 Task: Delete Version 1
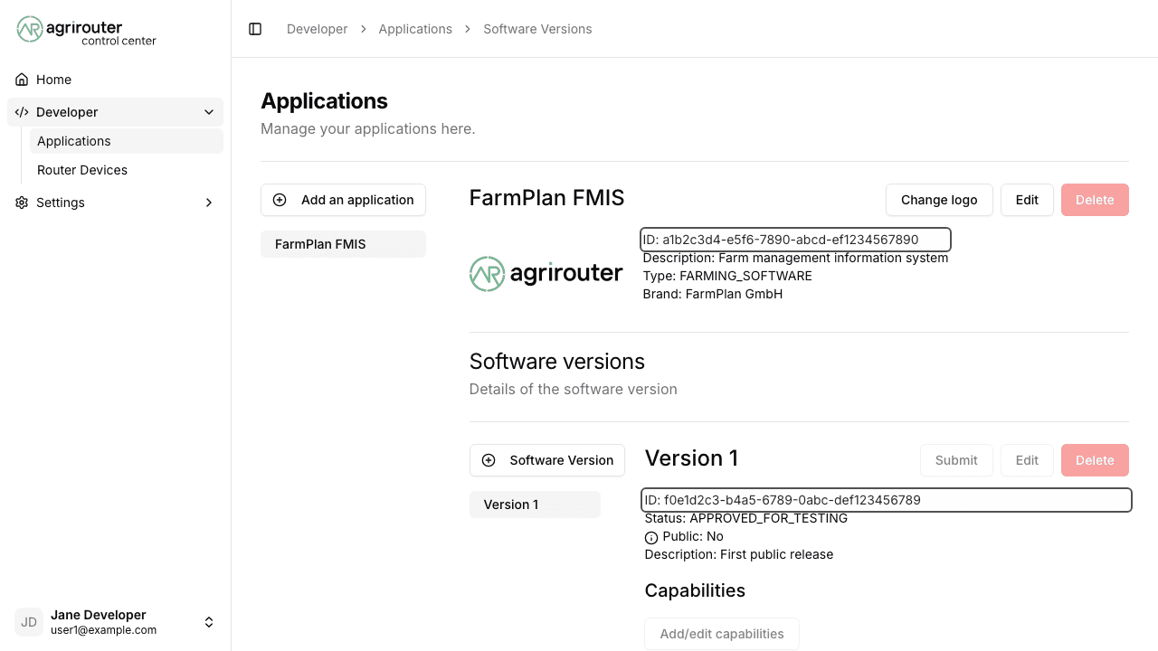1095,460
